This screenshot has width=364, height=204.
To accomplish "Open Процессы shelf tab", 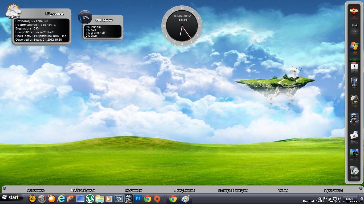I will pyautogui.click(x=333, y=190).
